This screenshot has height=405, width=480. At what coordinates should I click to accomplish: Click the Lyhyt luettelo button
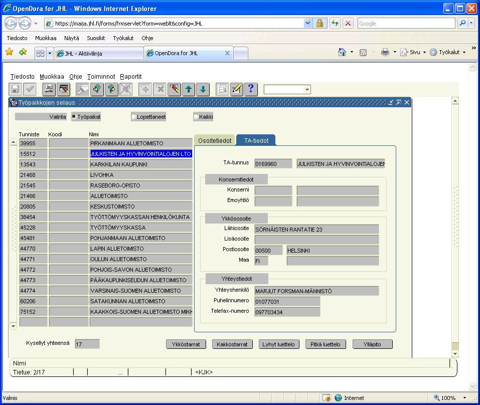pyautogui.click(x=278, y=344)
